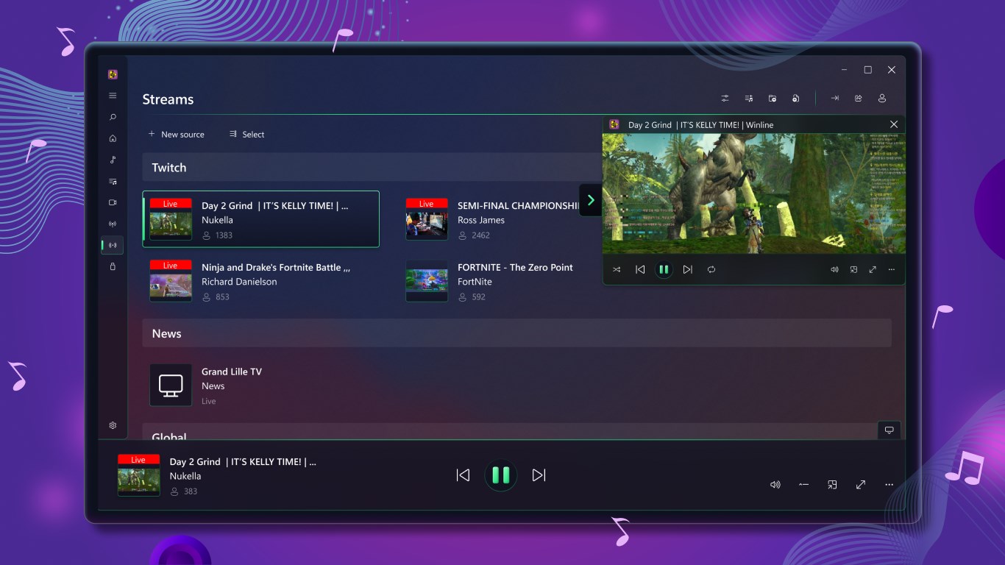
Task: Click the 2462 viewer count
Action: (x=480, y=235)
